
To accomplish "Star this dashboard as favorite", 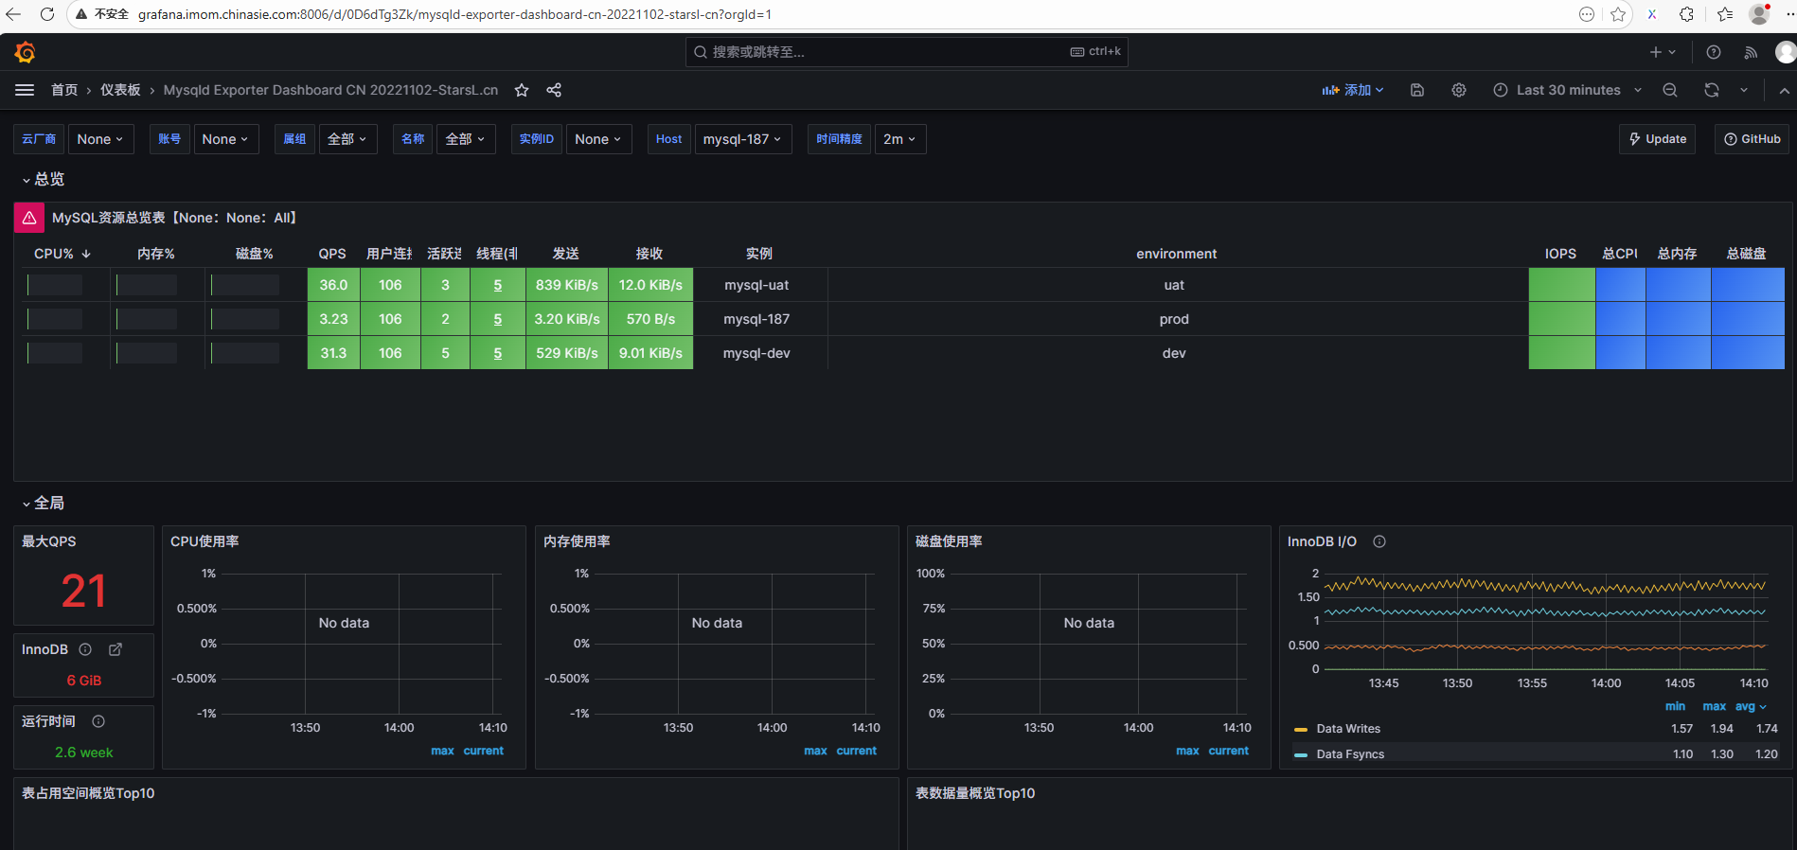I will coord(522,90).
